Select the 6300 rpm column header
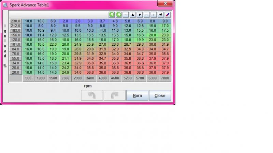 click(x=153, y=78)
